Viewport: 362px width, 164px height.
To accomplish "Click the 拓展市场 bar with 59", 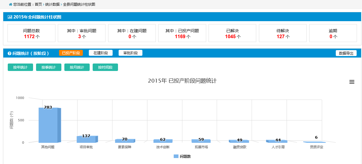I will [201, 141].
